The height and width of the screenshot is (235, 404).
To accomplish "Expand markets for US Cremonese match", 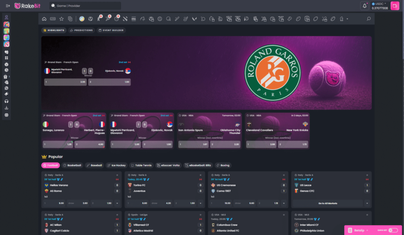I will (x=284, y=203).
